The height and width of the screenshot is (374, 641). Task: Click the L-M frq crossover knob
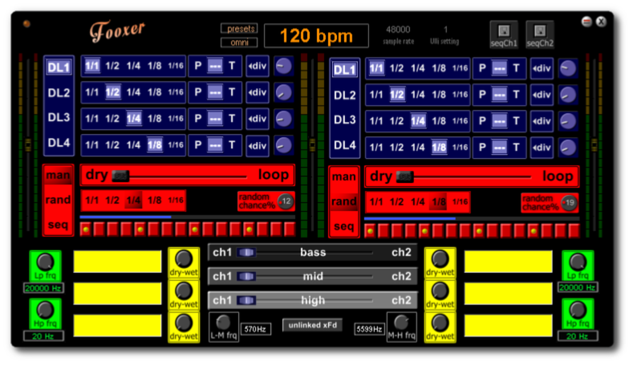pos(223,322)
